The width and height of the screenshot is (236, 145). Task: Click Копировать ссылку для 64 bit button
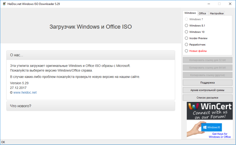tap(207, 68)
